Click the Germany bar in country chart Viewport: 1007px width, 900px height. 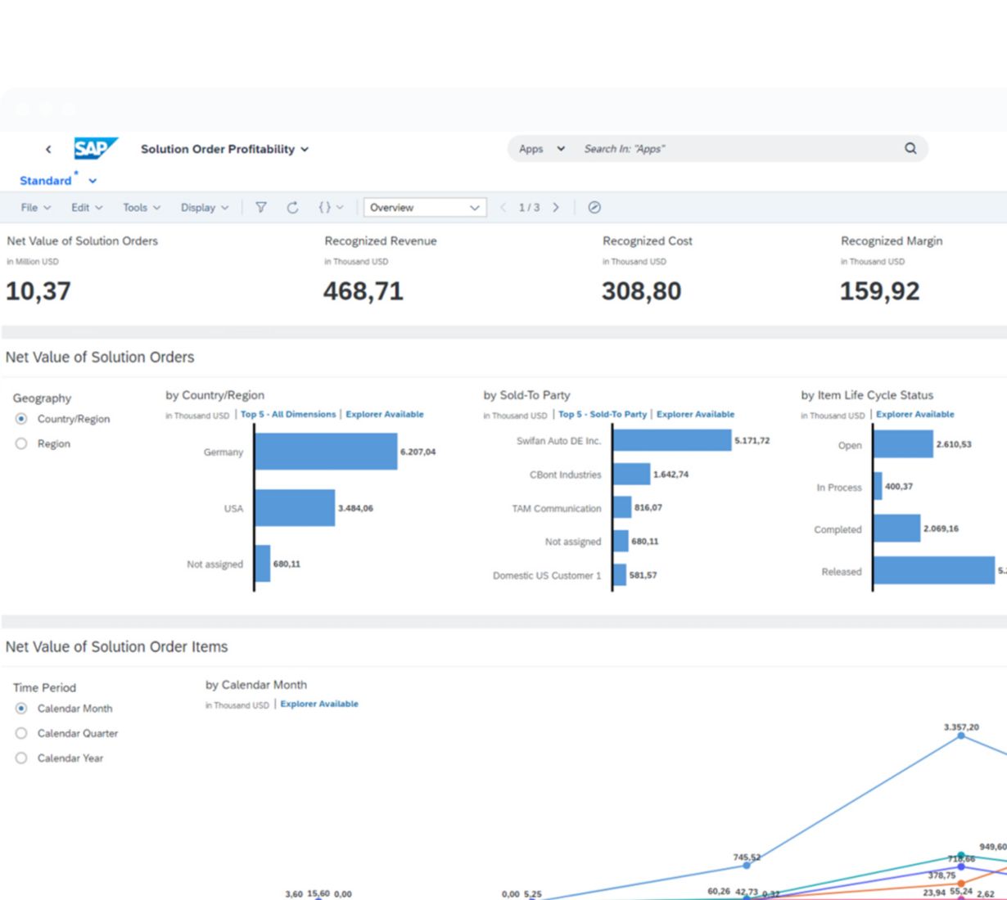click(x=325, y=452)
